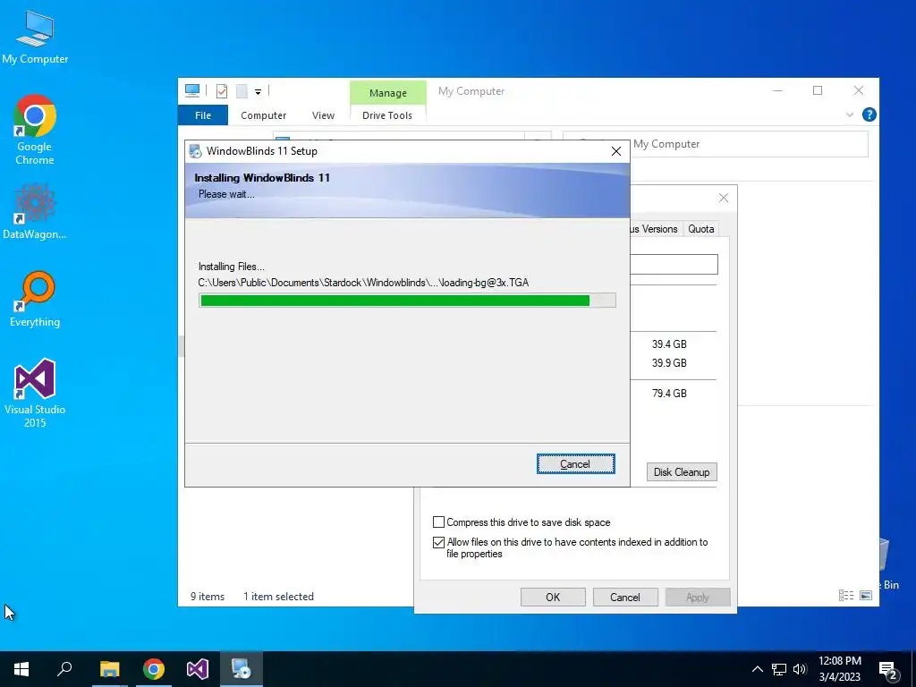The image size is (916, 687).
Task: Enable Compress this drive checkbox
Action: coord(438,522)
